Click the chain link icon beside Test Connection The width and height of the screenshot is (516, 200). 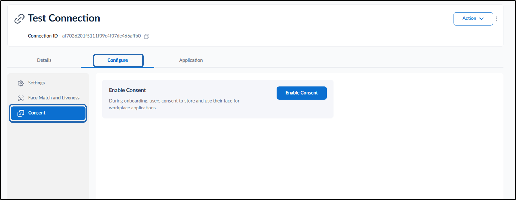pos(19,19)
